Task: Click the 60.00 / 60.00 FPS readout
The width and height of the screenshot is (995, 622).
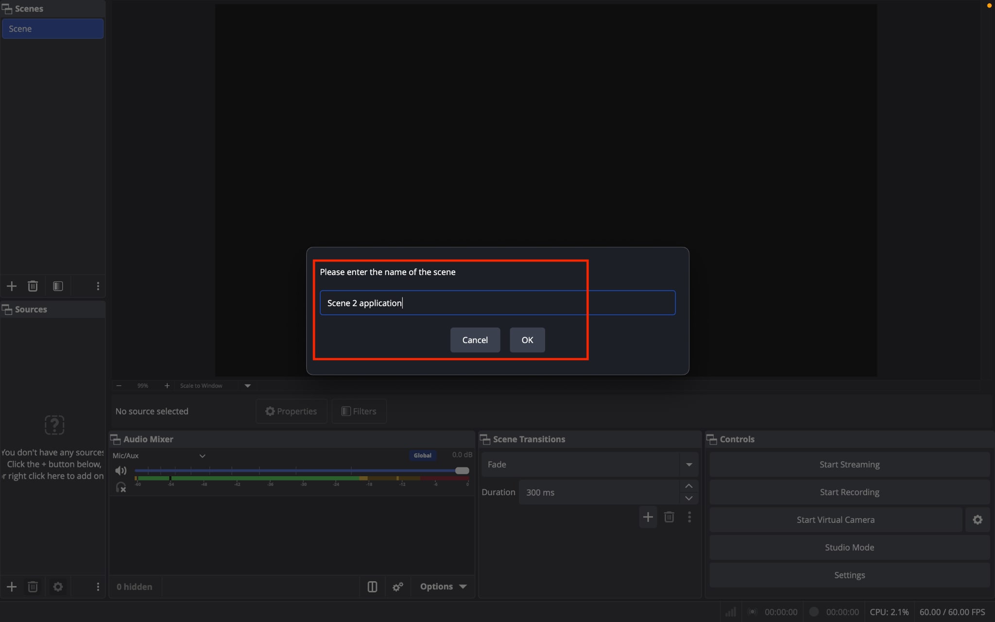Action: [x=952, y=612]
